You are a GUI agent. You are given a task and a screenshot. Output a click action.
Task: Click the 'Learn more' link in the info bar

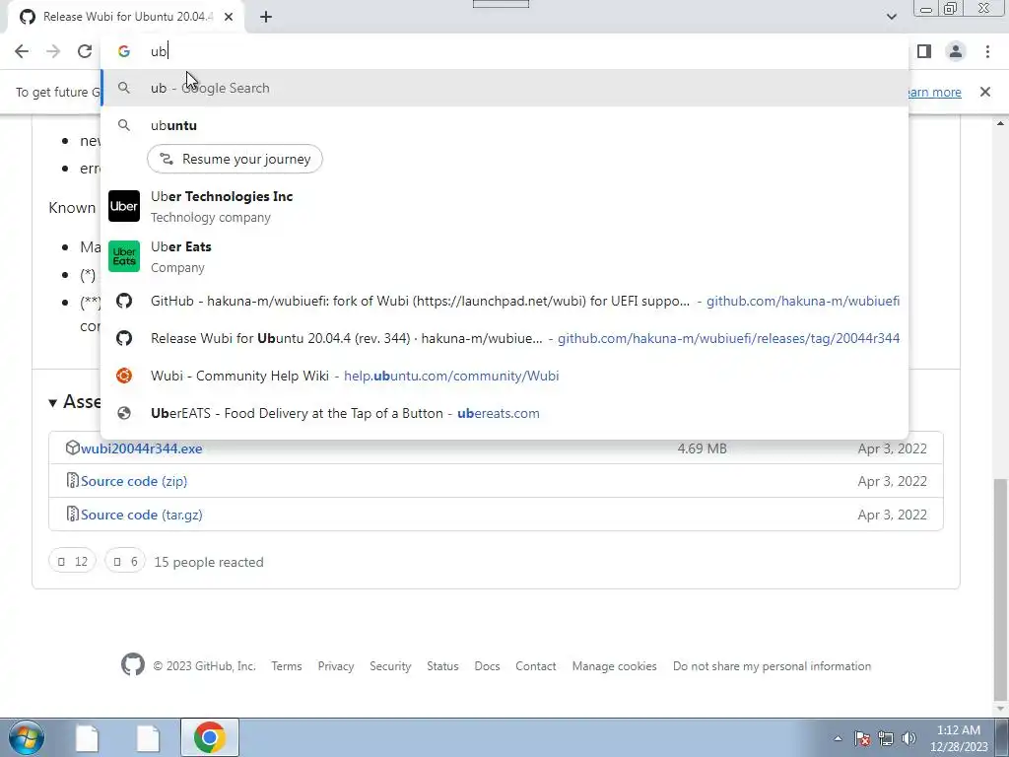[x=933, y=92]
